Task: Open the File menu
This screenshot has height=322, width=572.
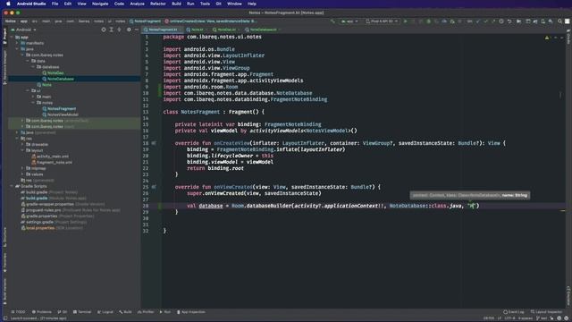Action: 55,4
